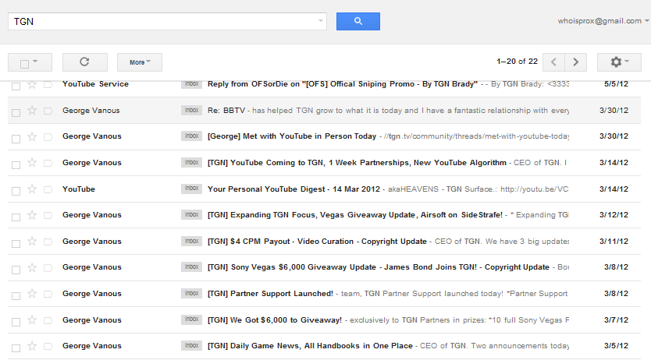Mark Re: BBTV email as important

click(48, 111)
